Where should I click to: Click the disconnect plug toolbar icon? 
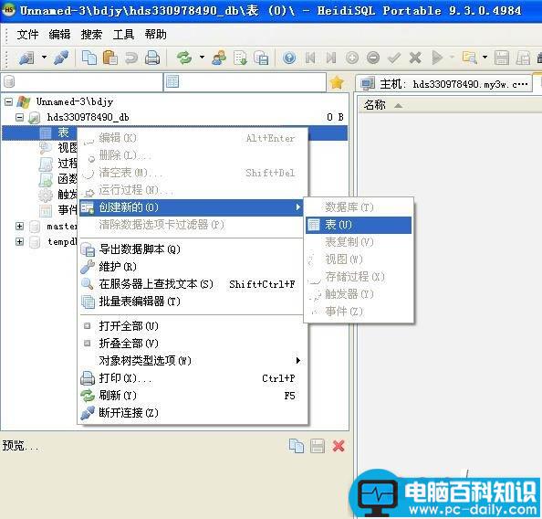tap(61, 58)
